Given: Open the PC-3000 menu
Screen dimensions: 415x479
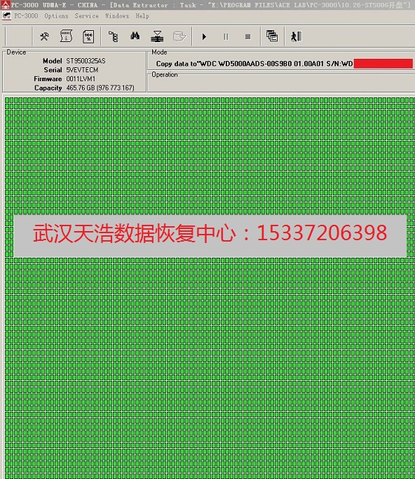Looking at the screenshot, I should pos(26,15).
